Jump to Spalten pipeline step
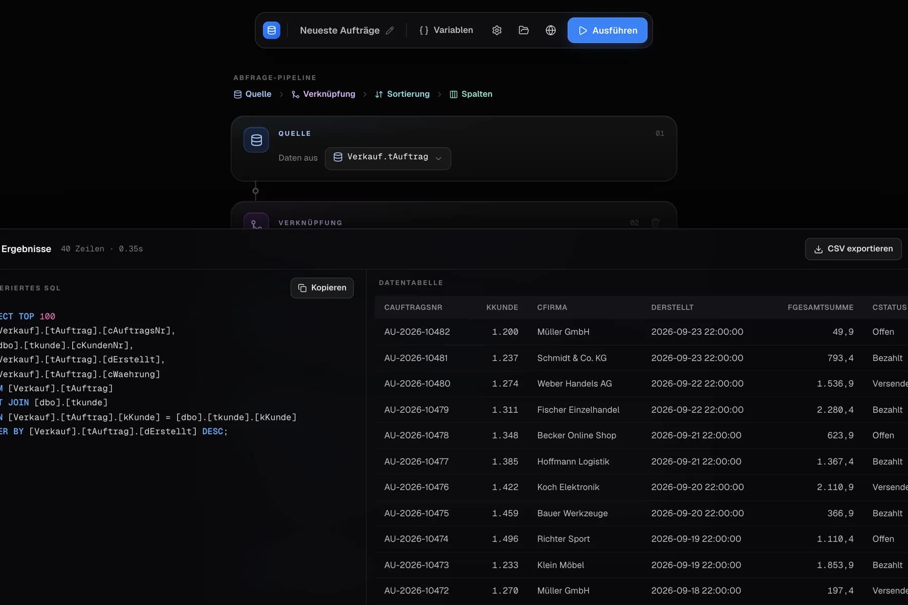908x605 pixels. point(471,94)
